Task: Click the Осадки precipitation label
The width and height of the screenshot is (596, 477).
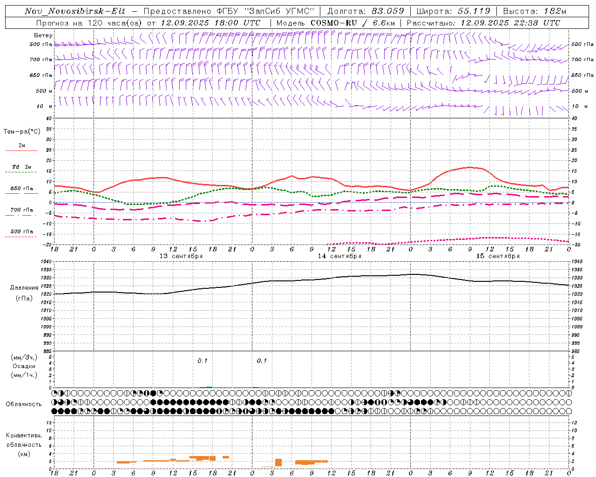Action: coord(24,366)
